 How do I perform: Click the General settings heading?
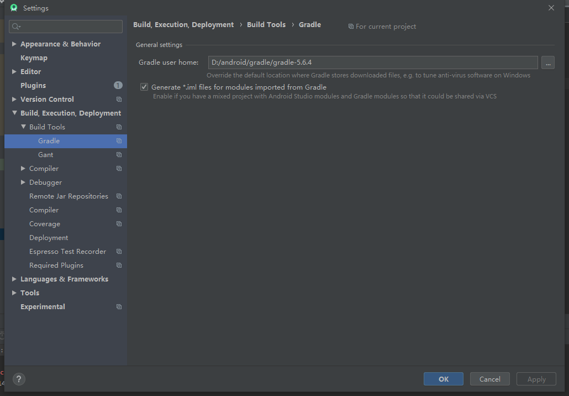coord(159,45)
